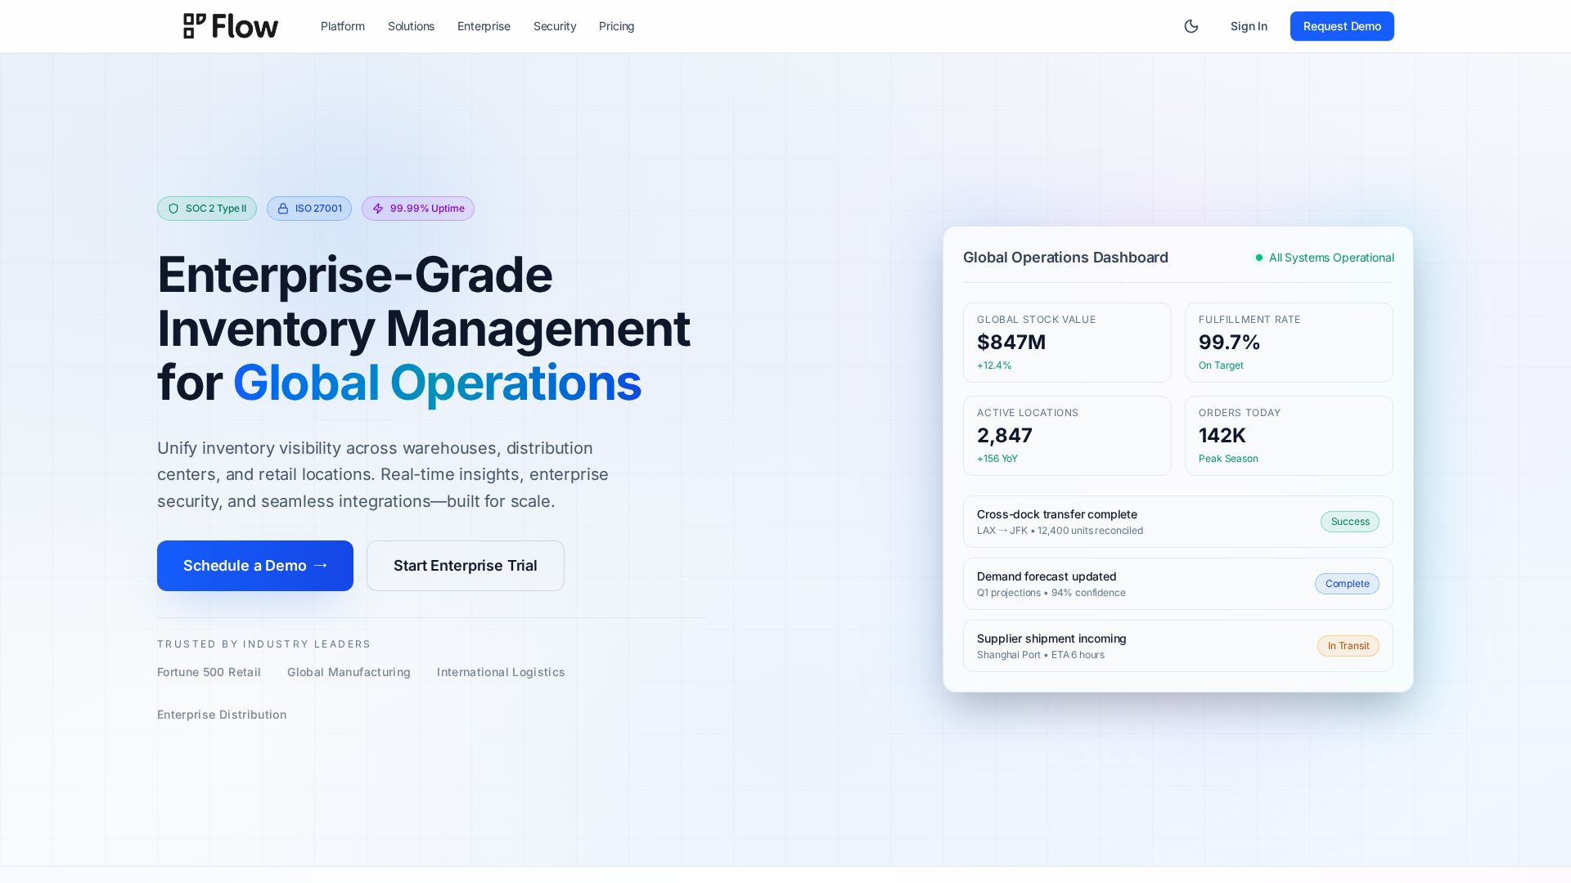This screenshot has height=883, width=1571.
Task: Toggle dark mode moon icon
Action: 1191,26
